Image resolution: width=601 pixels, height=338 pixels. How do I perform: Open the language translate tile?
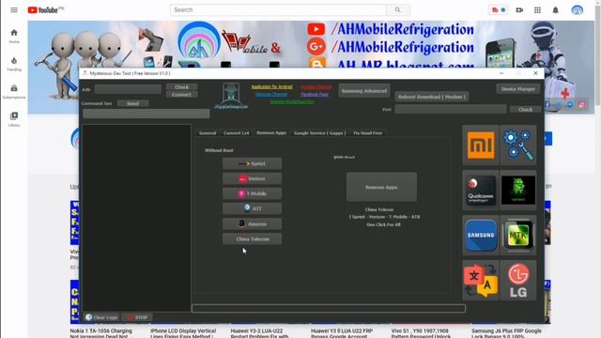pos(480,281)
